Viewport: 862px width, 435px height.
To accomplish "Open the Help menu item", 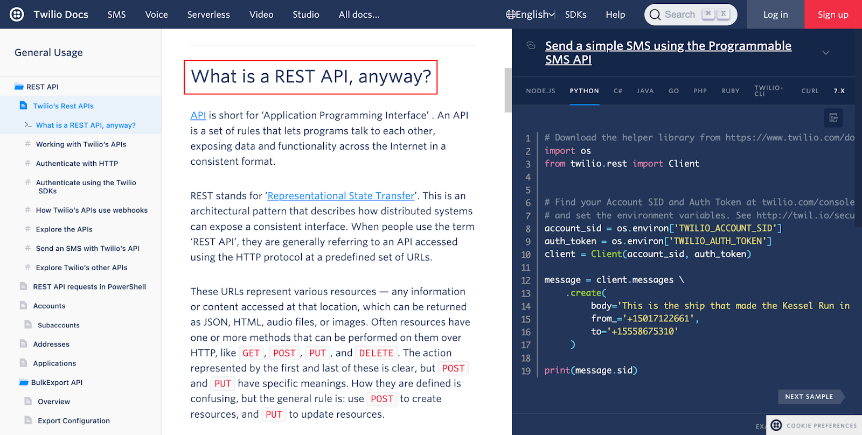I will (615, 15).
